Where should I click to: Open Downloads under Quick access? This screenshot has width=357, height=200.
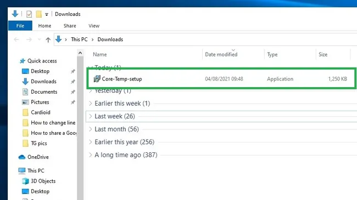tap(43, 81)
